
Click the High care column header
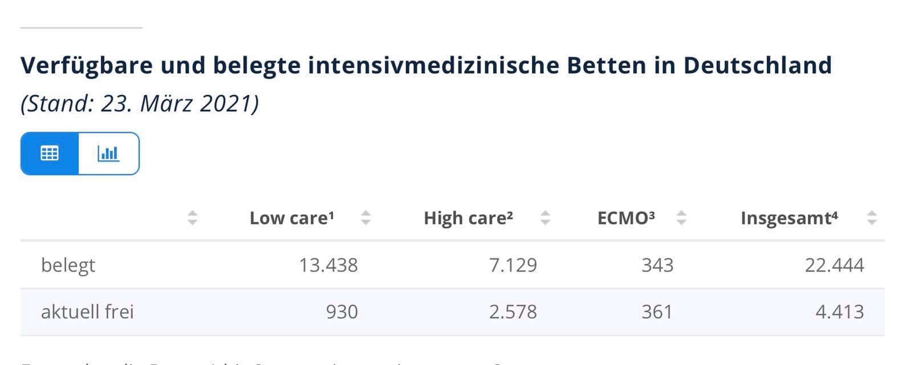(468, 218)
